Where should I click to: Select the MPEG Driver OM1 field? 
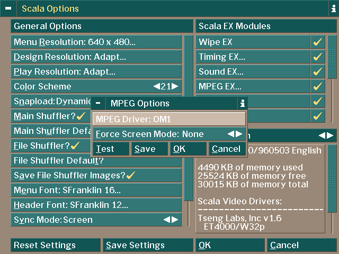[x=169, y=119]
